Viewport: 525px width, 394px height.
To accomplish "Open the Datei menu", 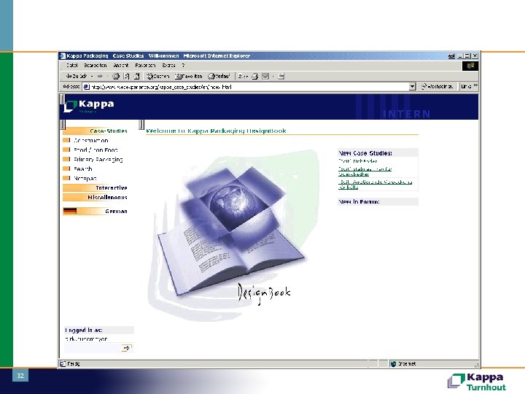I will 72,66.
